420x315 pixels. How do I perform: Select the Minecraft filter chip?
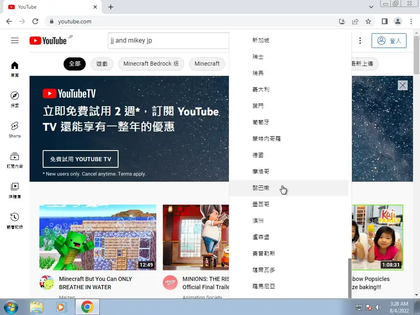[207, 64]
